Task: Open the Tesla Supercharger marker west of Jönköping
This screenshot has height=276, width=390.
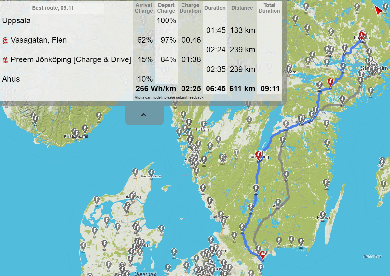Action: (236, 153)
